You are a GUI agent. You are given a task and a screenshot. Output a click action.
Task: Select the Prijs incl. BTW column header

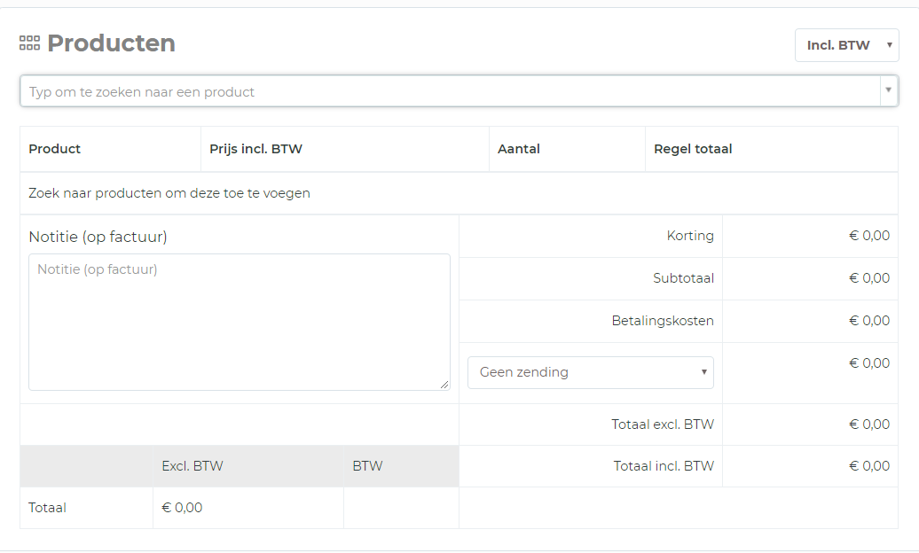click(256, 149)
